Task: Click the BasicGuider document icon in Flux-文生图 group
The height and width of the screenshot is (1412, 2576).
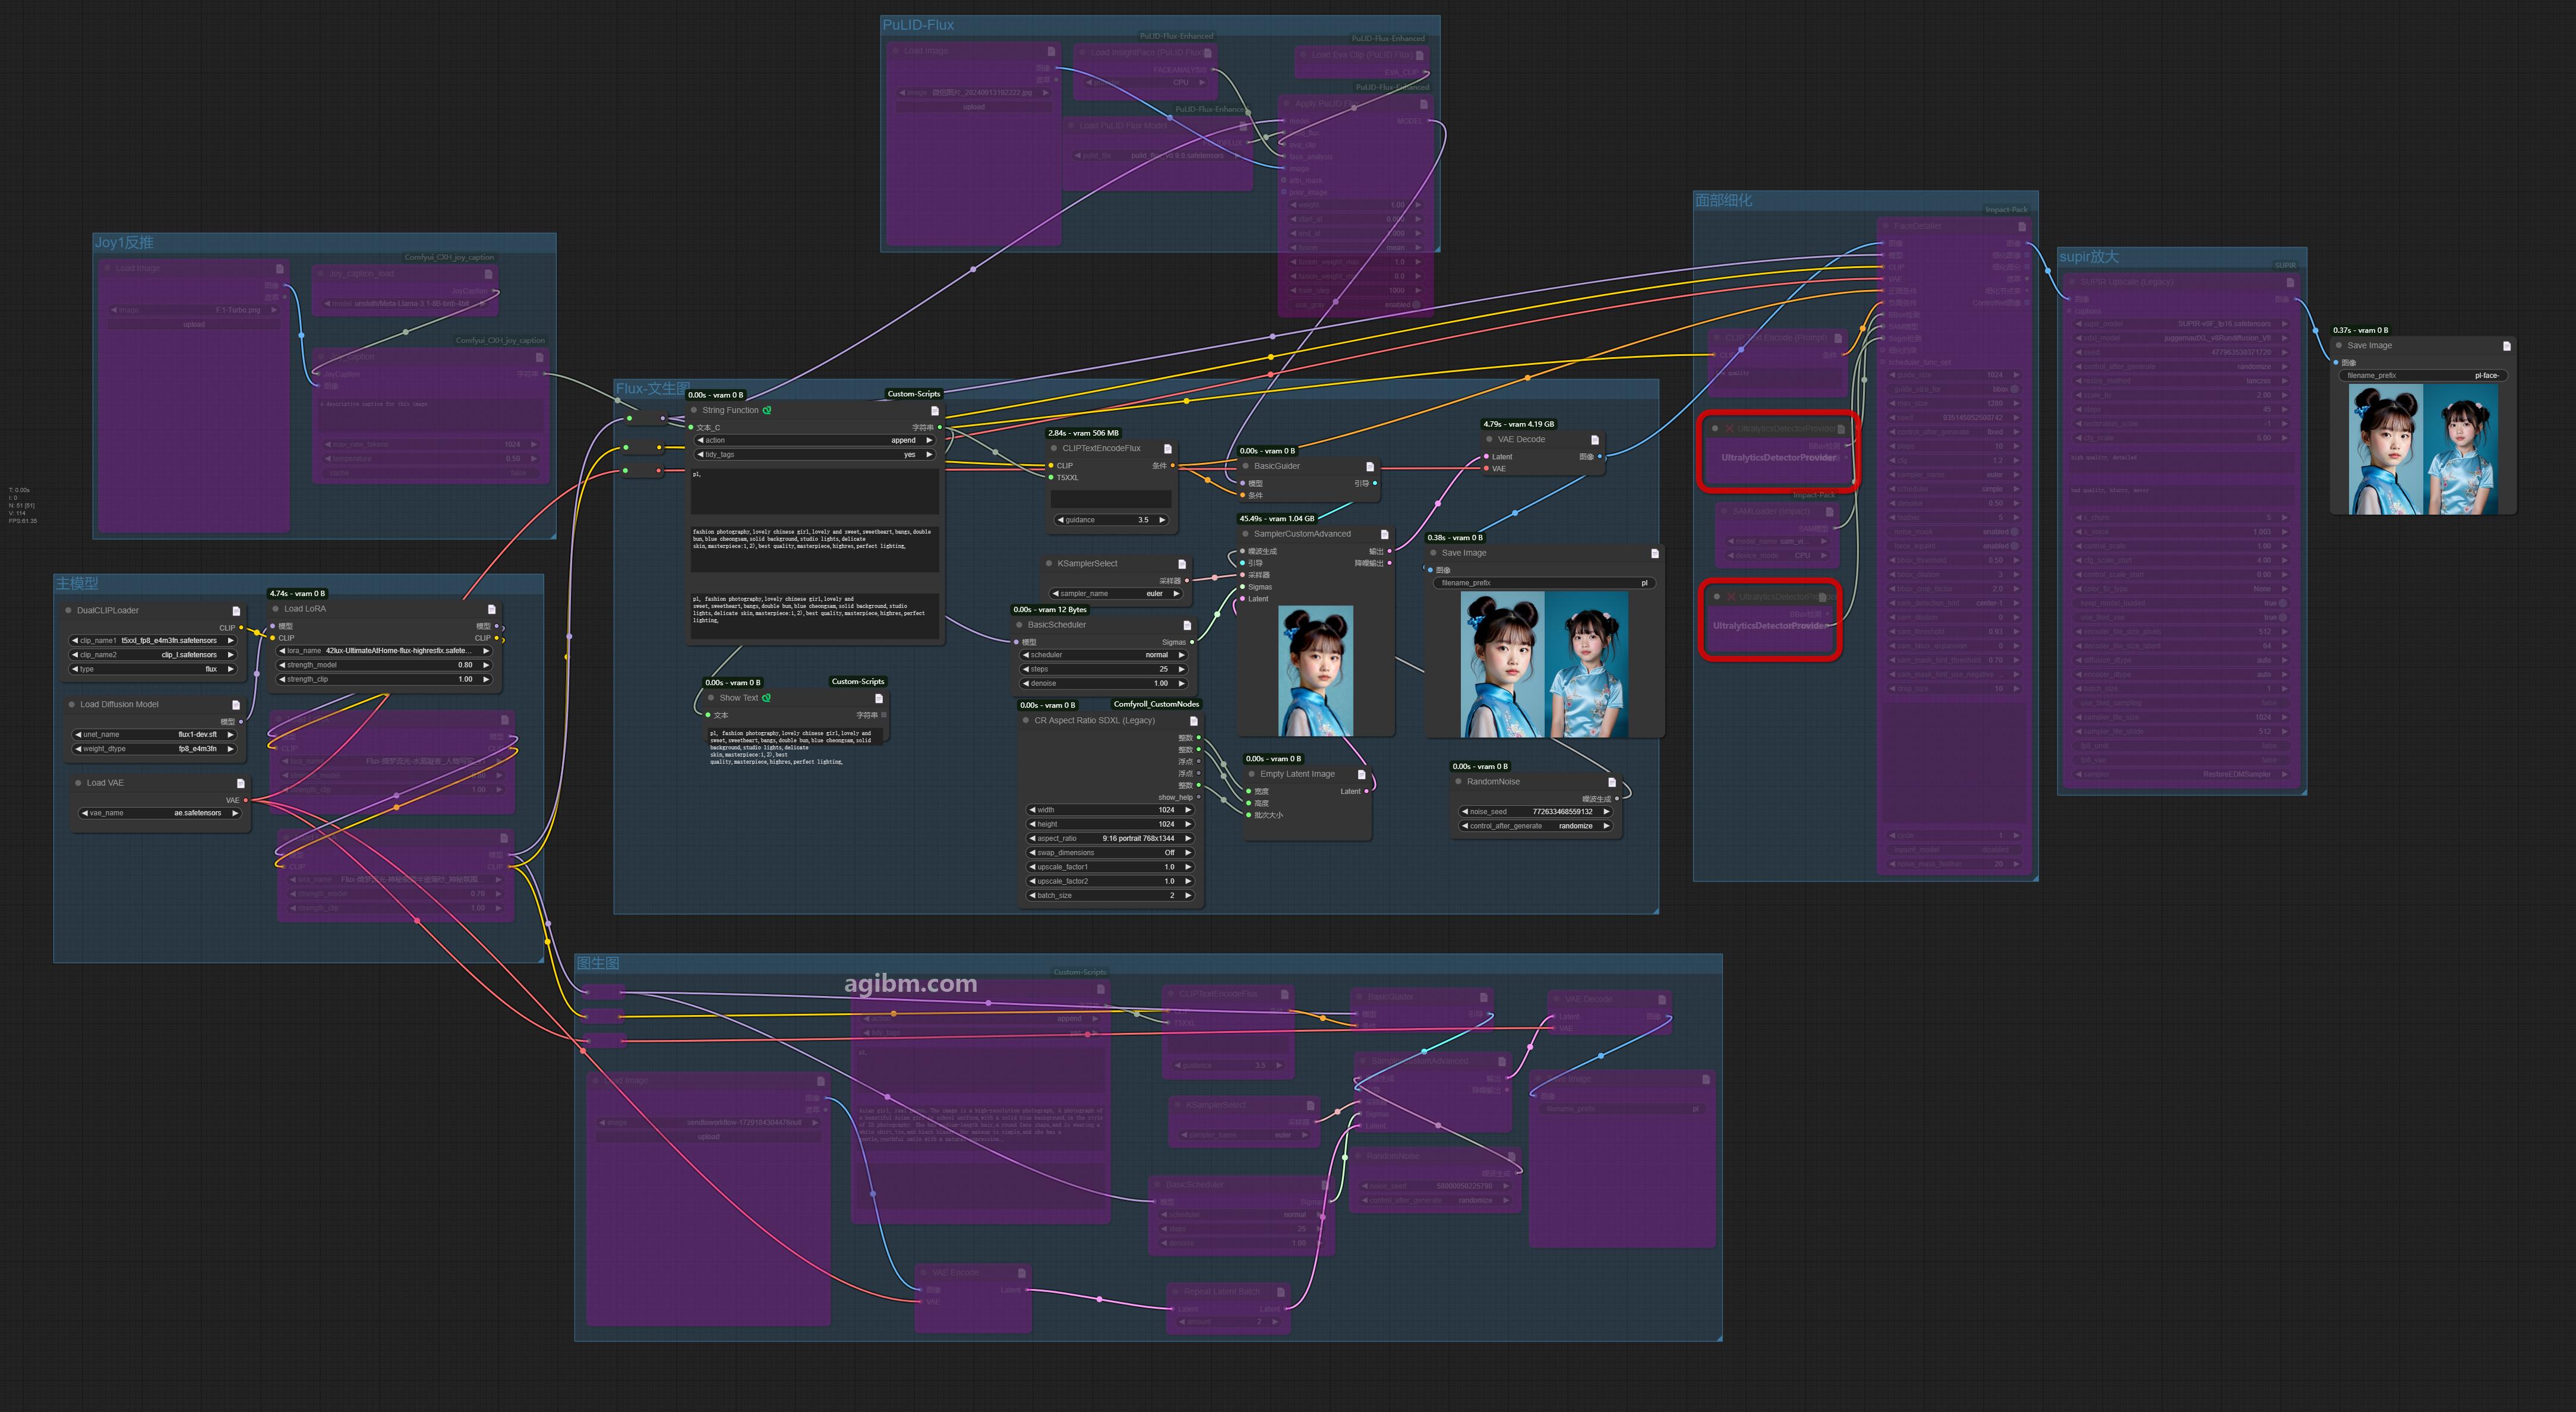Action: [x=1370, y=466]
